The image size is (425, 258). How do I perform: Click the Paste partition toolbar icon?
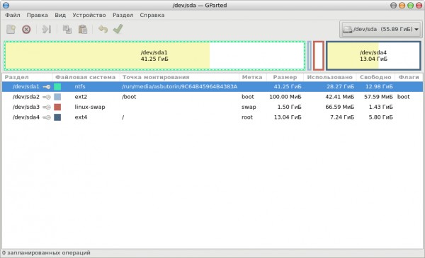point(83,29)
